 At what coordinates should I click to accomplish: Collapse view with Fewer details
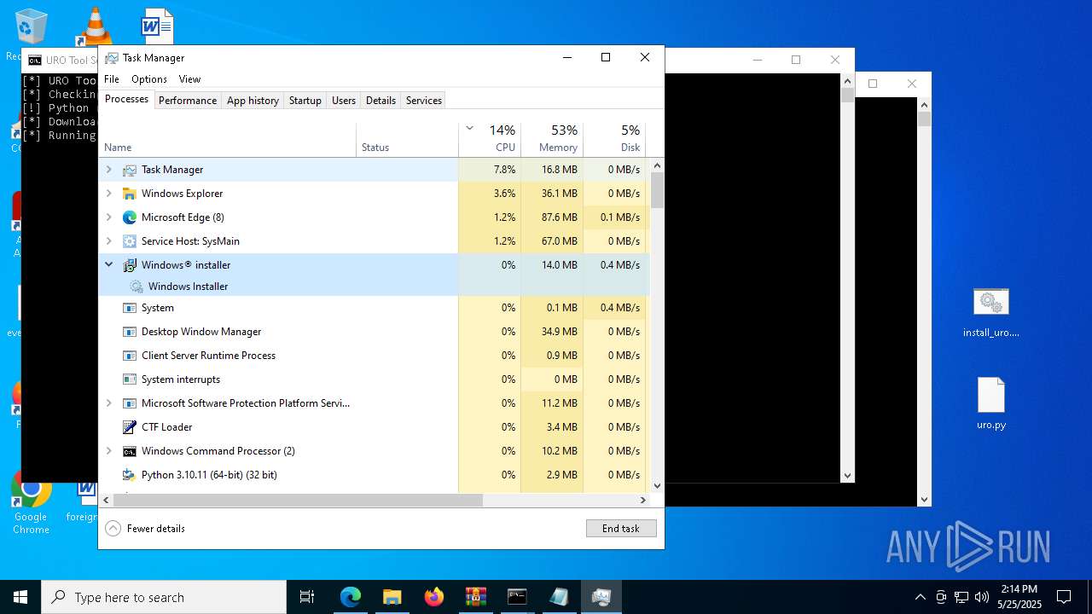click(145, 529)
